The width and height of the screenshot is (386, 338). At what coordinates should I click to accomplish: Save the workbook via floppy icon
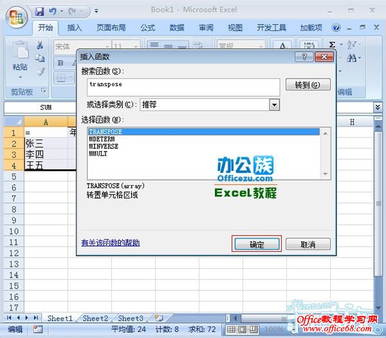[39, 11]
